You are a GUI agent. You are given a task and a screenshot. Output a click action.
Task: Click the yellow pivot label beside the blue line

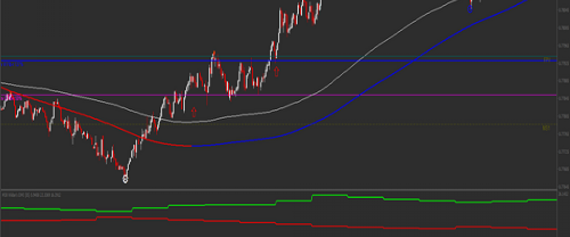[547, 60]
